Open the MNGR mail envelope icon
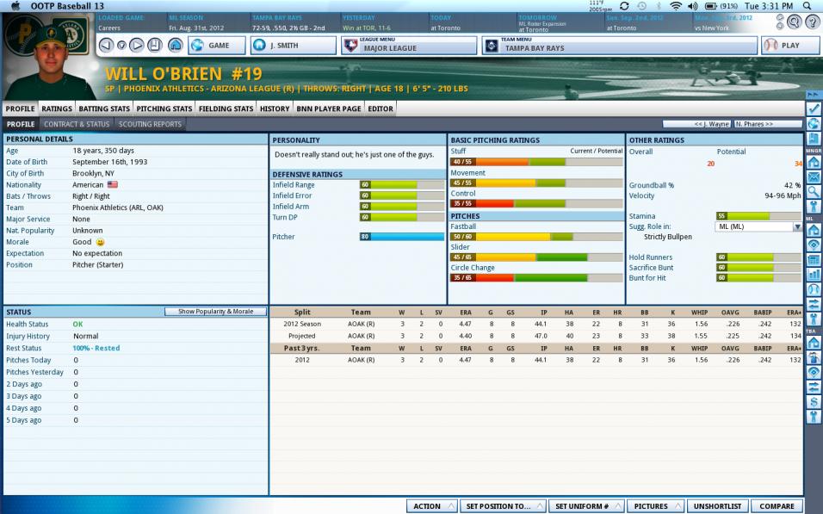The width and height of the screenshot is (823, 514). coord(814,177)
